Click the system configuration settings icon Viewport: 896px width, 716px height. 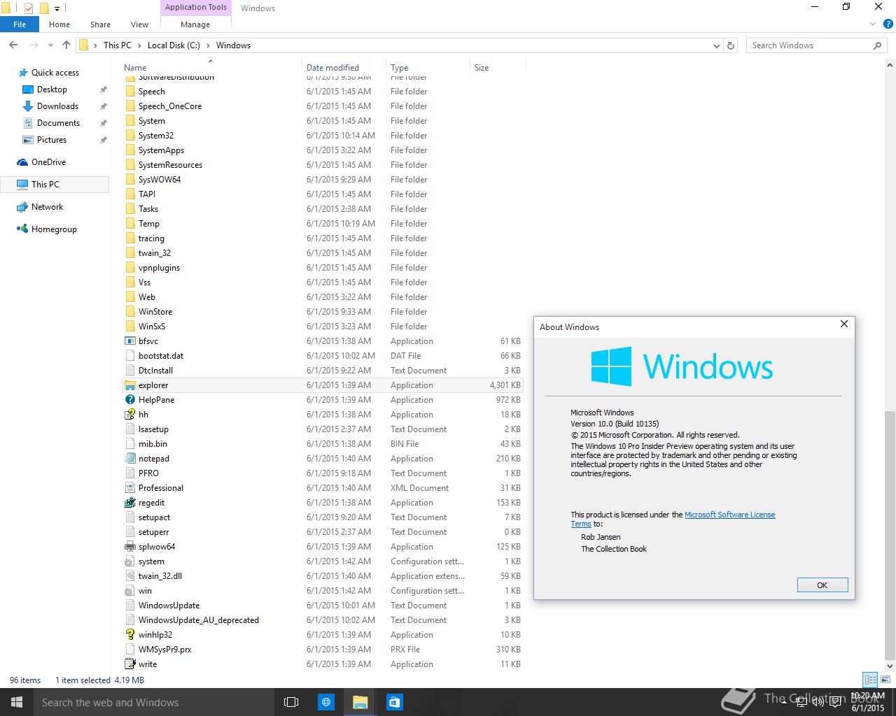coord(129,561)
